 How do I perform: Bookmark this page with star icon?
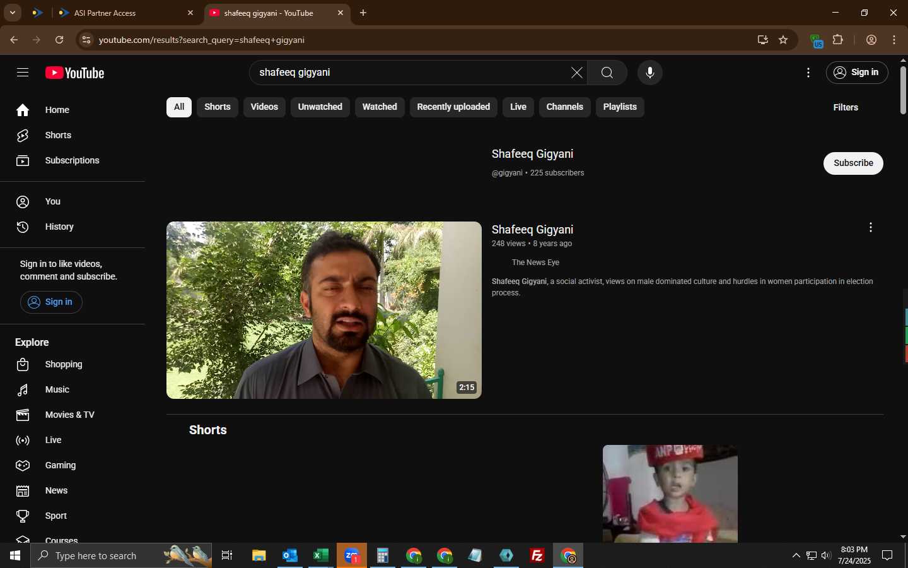pyautogui.click(x=783, y=40)
